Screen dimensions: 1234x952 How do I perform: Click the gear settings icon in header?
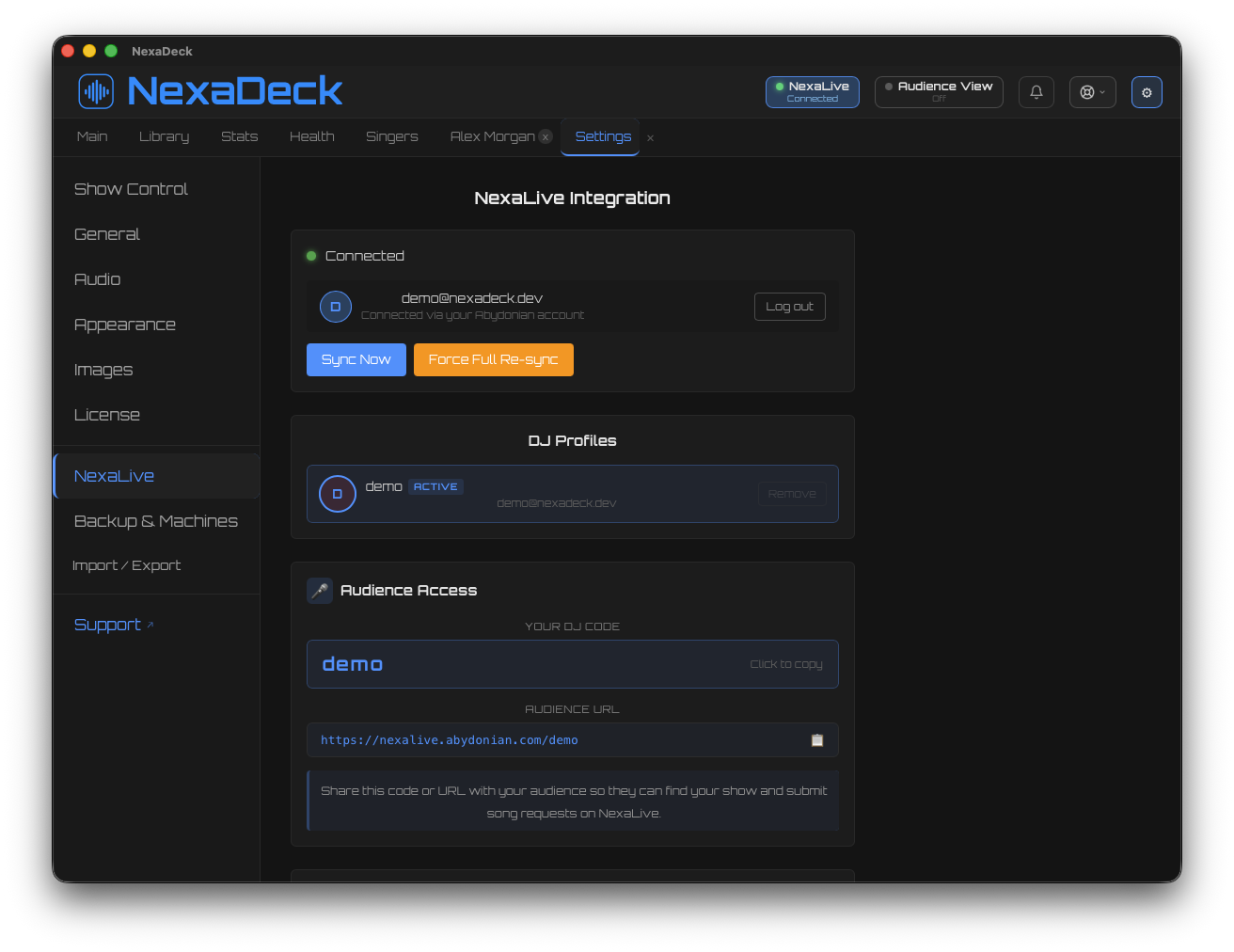(x=1147, y=92)
